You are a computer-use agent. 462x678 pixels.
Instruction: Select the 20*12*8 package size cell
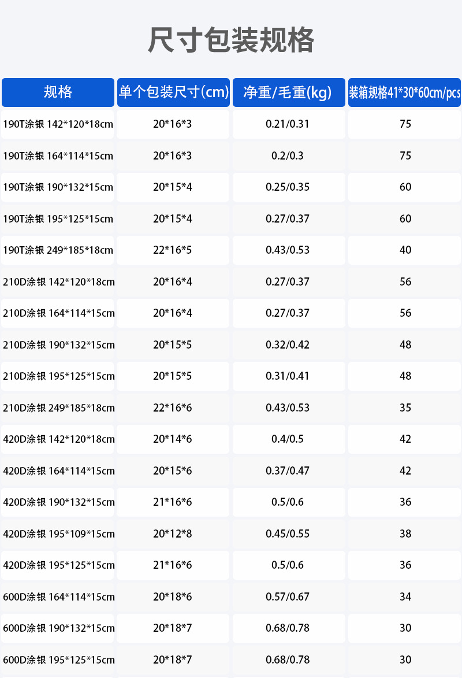click(173, 534)
